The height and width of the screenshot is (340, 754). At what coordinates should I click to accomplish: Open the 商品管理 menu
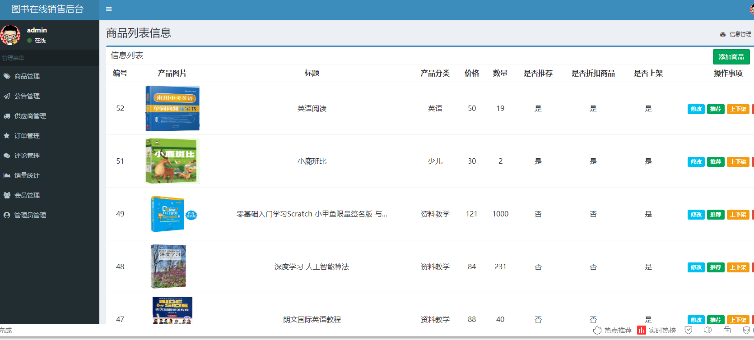coord(50,76)
